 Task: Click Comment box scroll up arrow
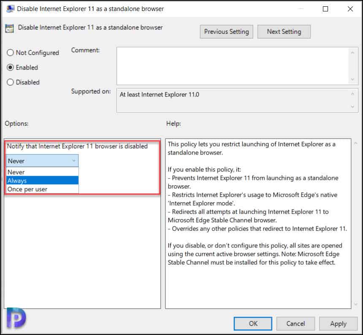(x=352, y=53)
